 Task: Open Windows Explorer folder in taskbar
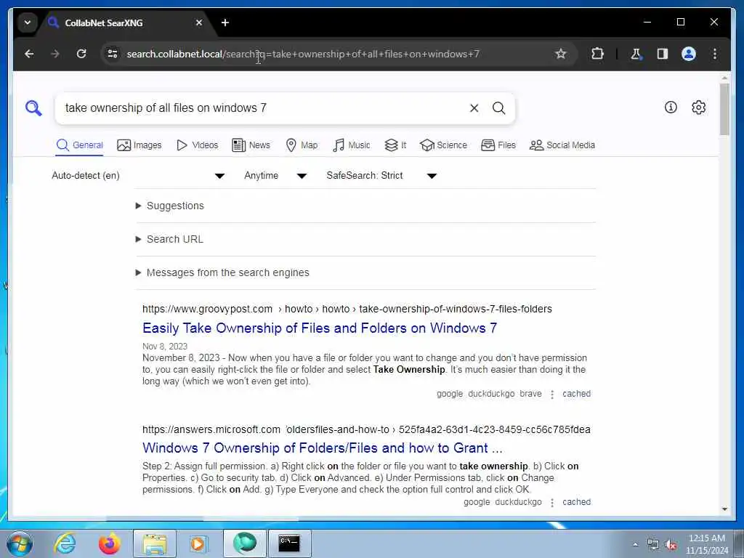[155, 543]
